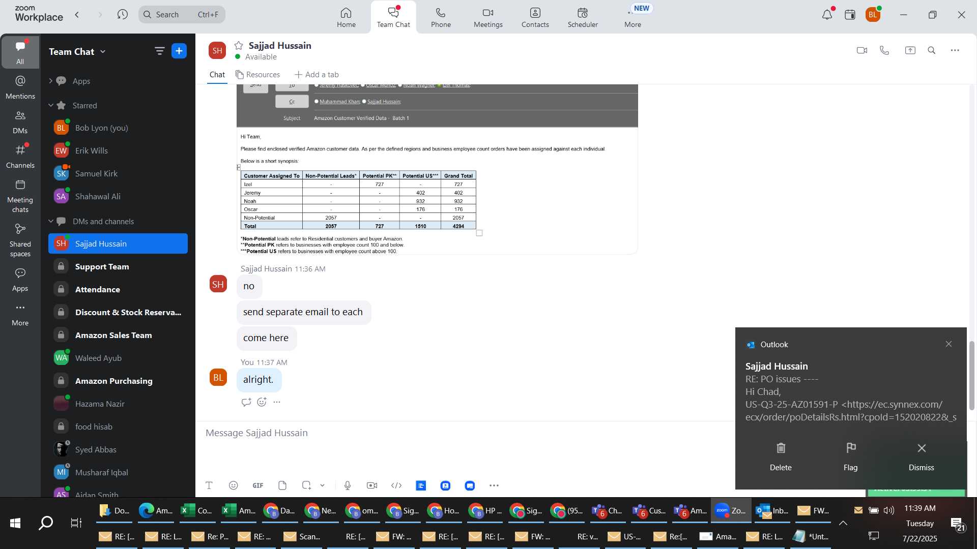The width and height of the screenshot is (977, 549).
Task: Switch to the Meetings tab
Action: (x=488, y=17)
